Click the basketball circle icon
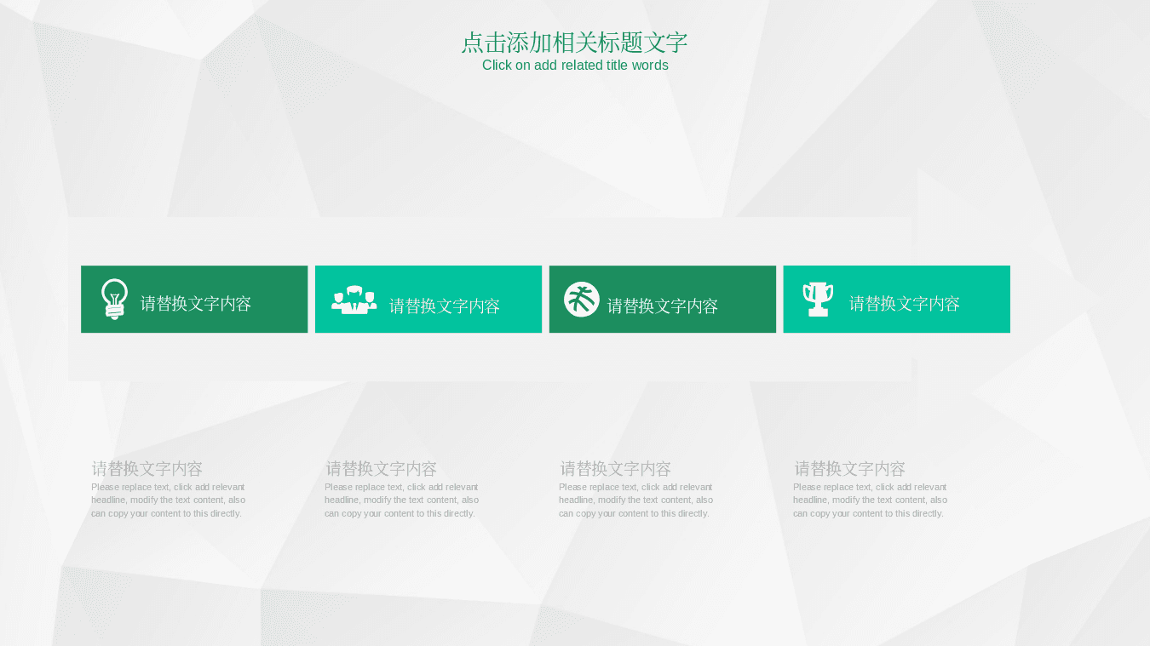The height and width of the screenshot is (646, 1150). [582, 300]
